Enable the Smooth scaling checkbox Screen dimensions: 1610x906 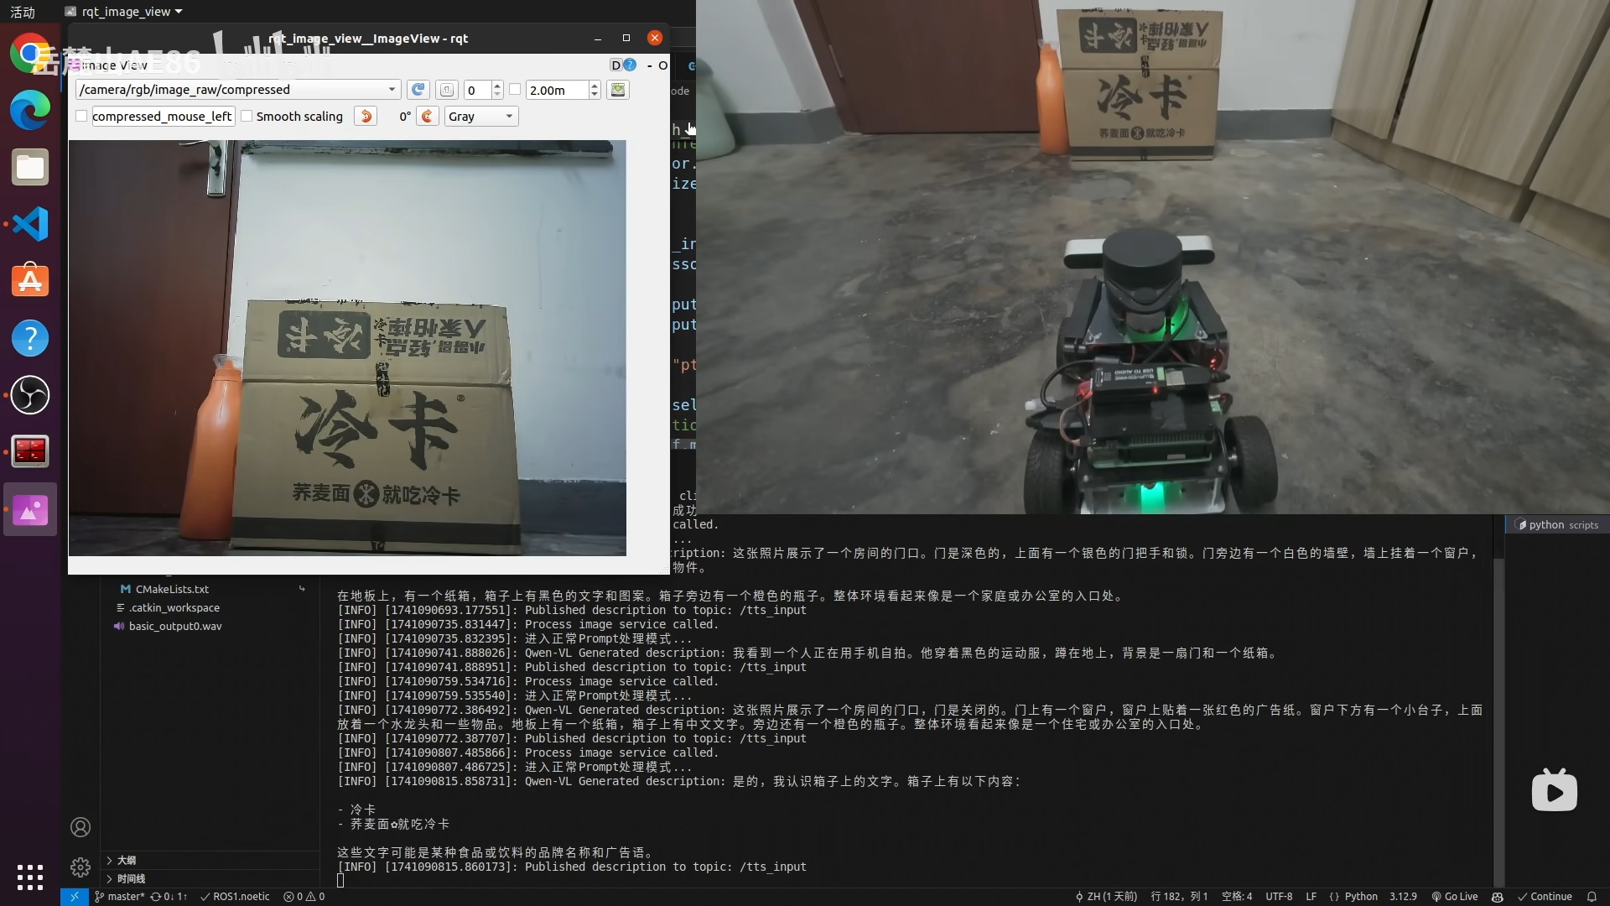247,117
